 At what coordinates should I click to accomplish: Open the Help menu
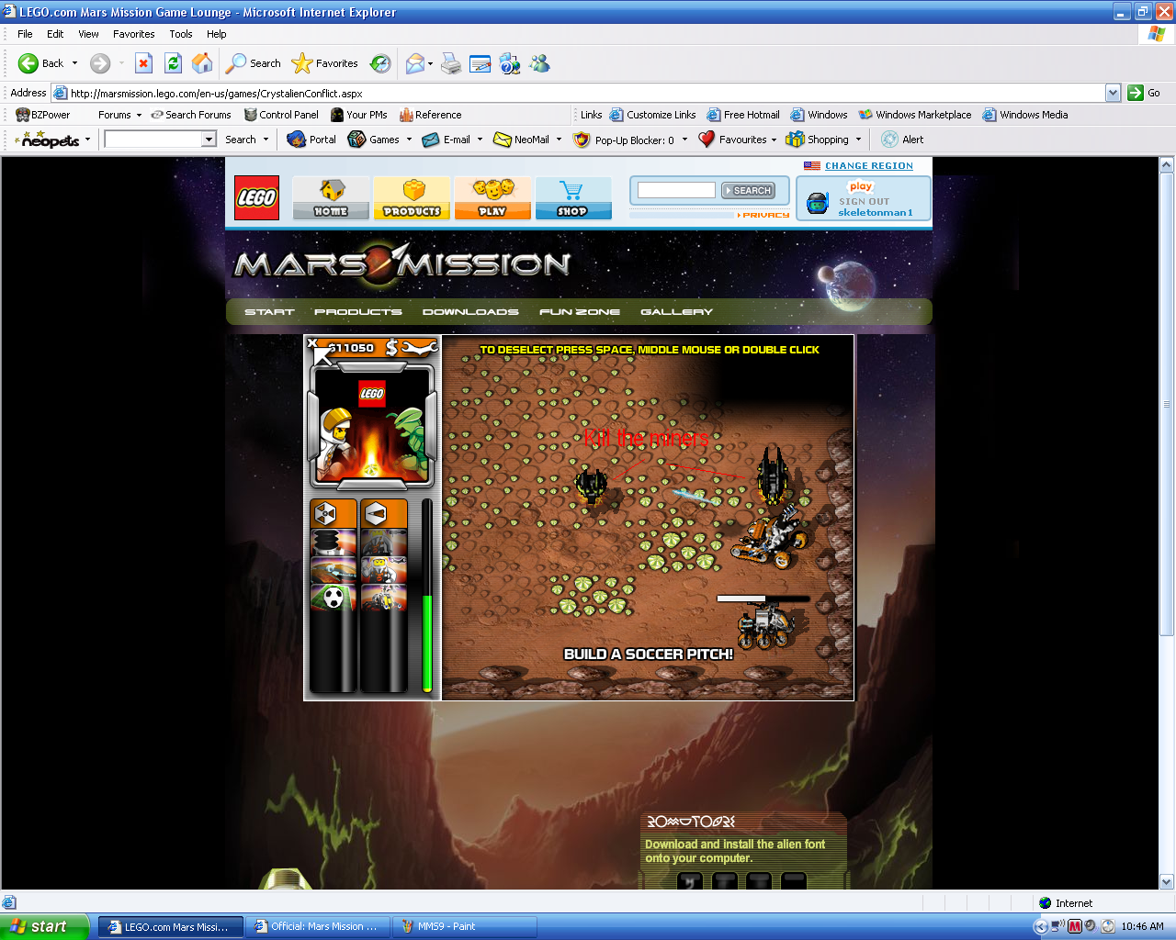pyautogui.click(x=216, y=34)
